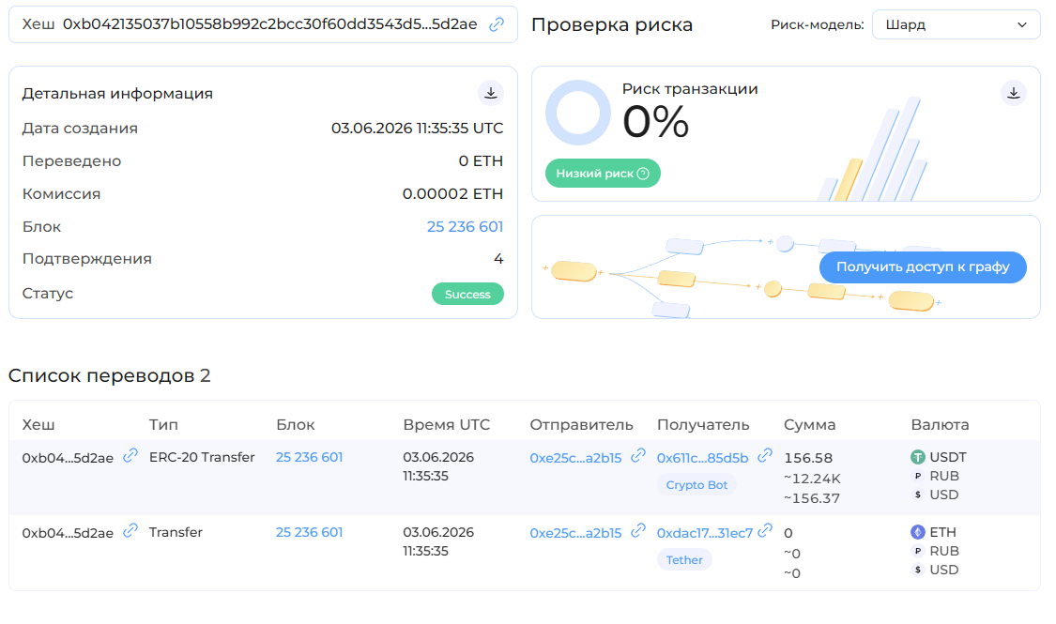1056x624 pixels.
Task: Open sender 0xe25c...a2b15 in the ETH Transfer row
Action: click(x=575, y=532)
